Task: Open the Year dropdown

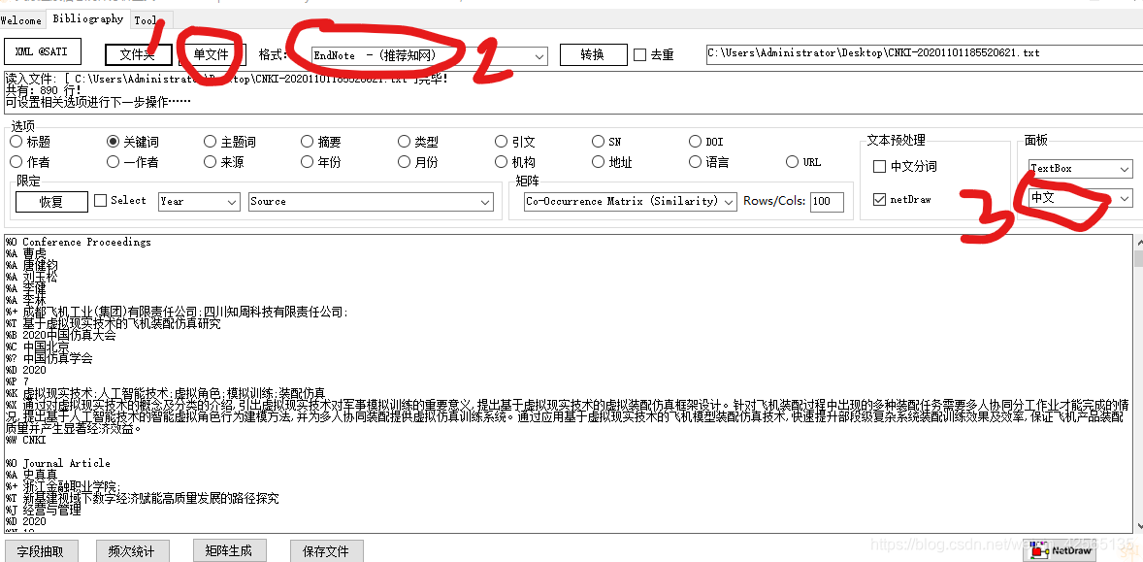Action: 199,201
